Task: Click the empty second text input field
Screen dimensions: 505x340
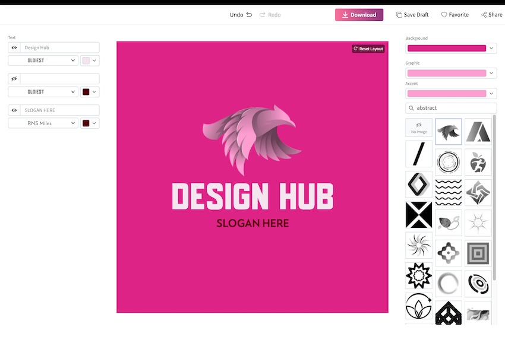Action: (x=59, y=79)
